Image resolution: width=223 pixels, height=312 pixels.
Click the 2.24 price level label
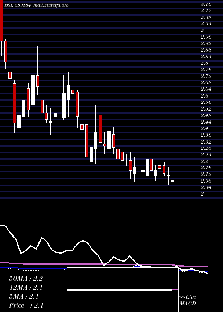tap(206, 155)
